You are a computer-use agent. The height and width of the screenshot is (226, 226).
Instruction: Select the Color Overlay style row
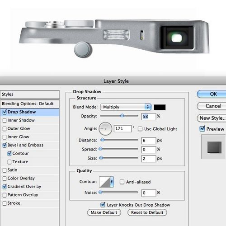pos(30,179)
